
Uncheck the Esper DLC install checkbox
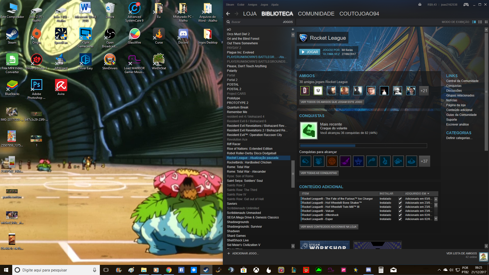click(400, 219)
